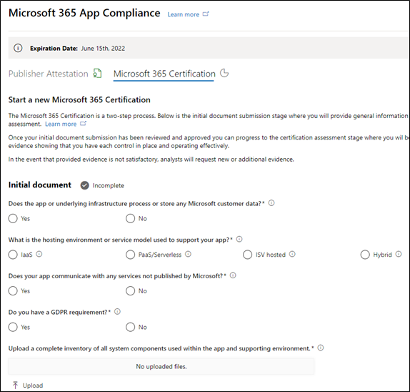
Task: Click the No uploaded files area
Action: (161, 366)
